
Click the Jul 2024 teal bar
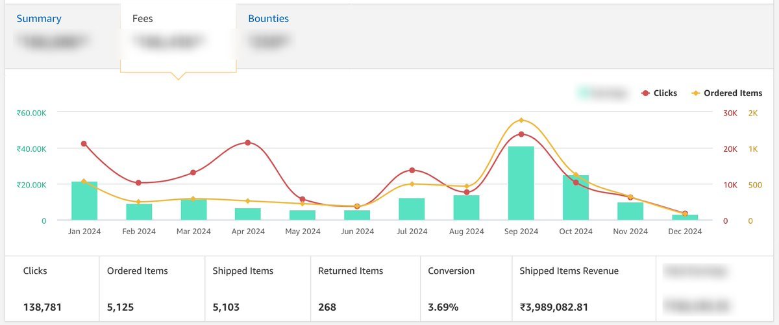pyautogui.click(x=412, y=209)
